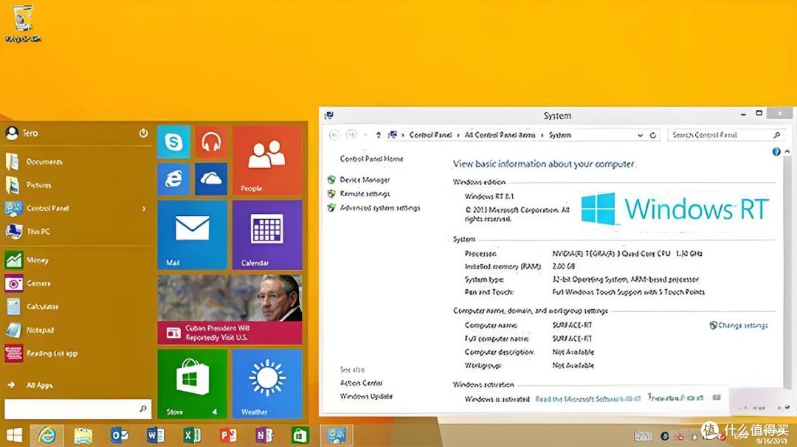This screenshot has width=797, height=447.
Task: Click the Forward arrow in System window
Action: (351, 134)
